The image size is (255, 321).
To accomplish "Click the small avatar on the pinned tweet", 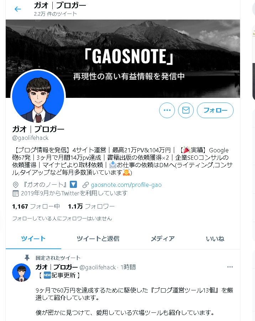I will click(x=21, y=273).
